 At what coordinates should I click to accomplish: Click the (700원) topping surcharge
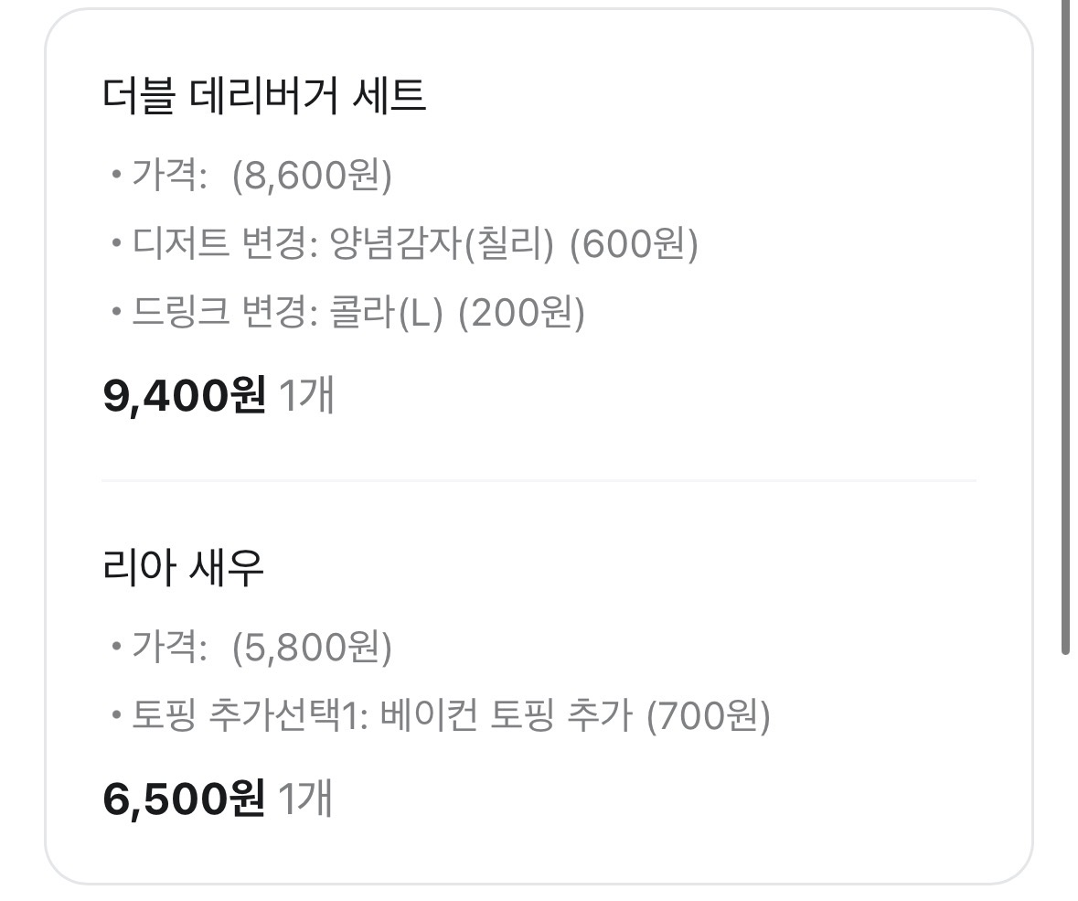click(x=708, y=716)
